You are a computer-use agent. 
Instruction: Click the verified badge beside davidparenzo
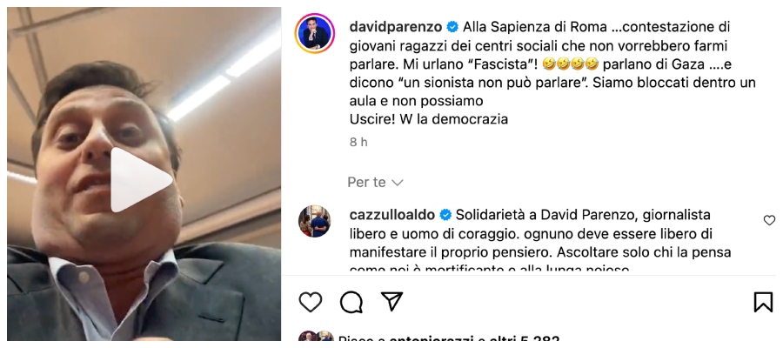(x=453, y=26)
